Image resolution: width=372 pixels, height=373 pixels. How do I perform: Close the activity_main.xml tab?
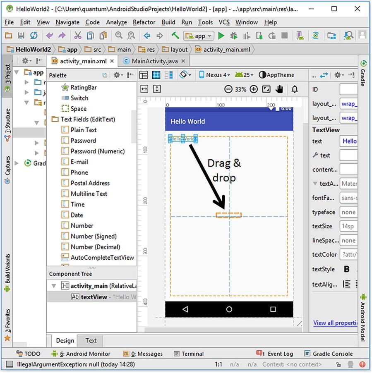[x=112, y=62]
